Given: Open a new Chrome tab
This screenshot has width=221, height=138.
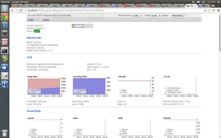Looking at the screenshot, I should [213, 6].
